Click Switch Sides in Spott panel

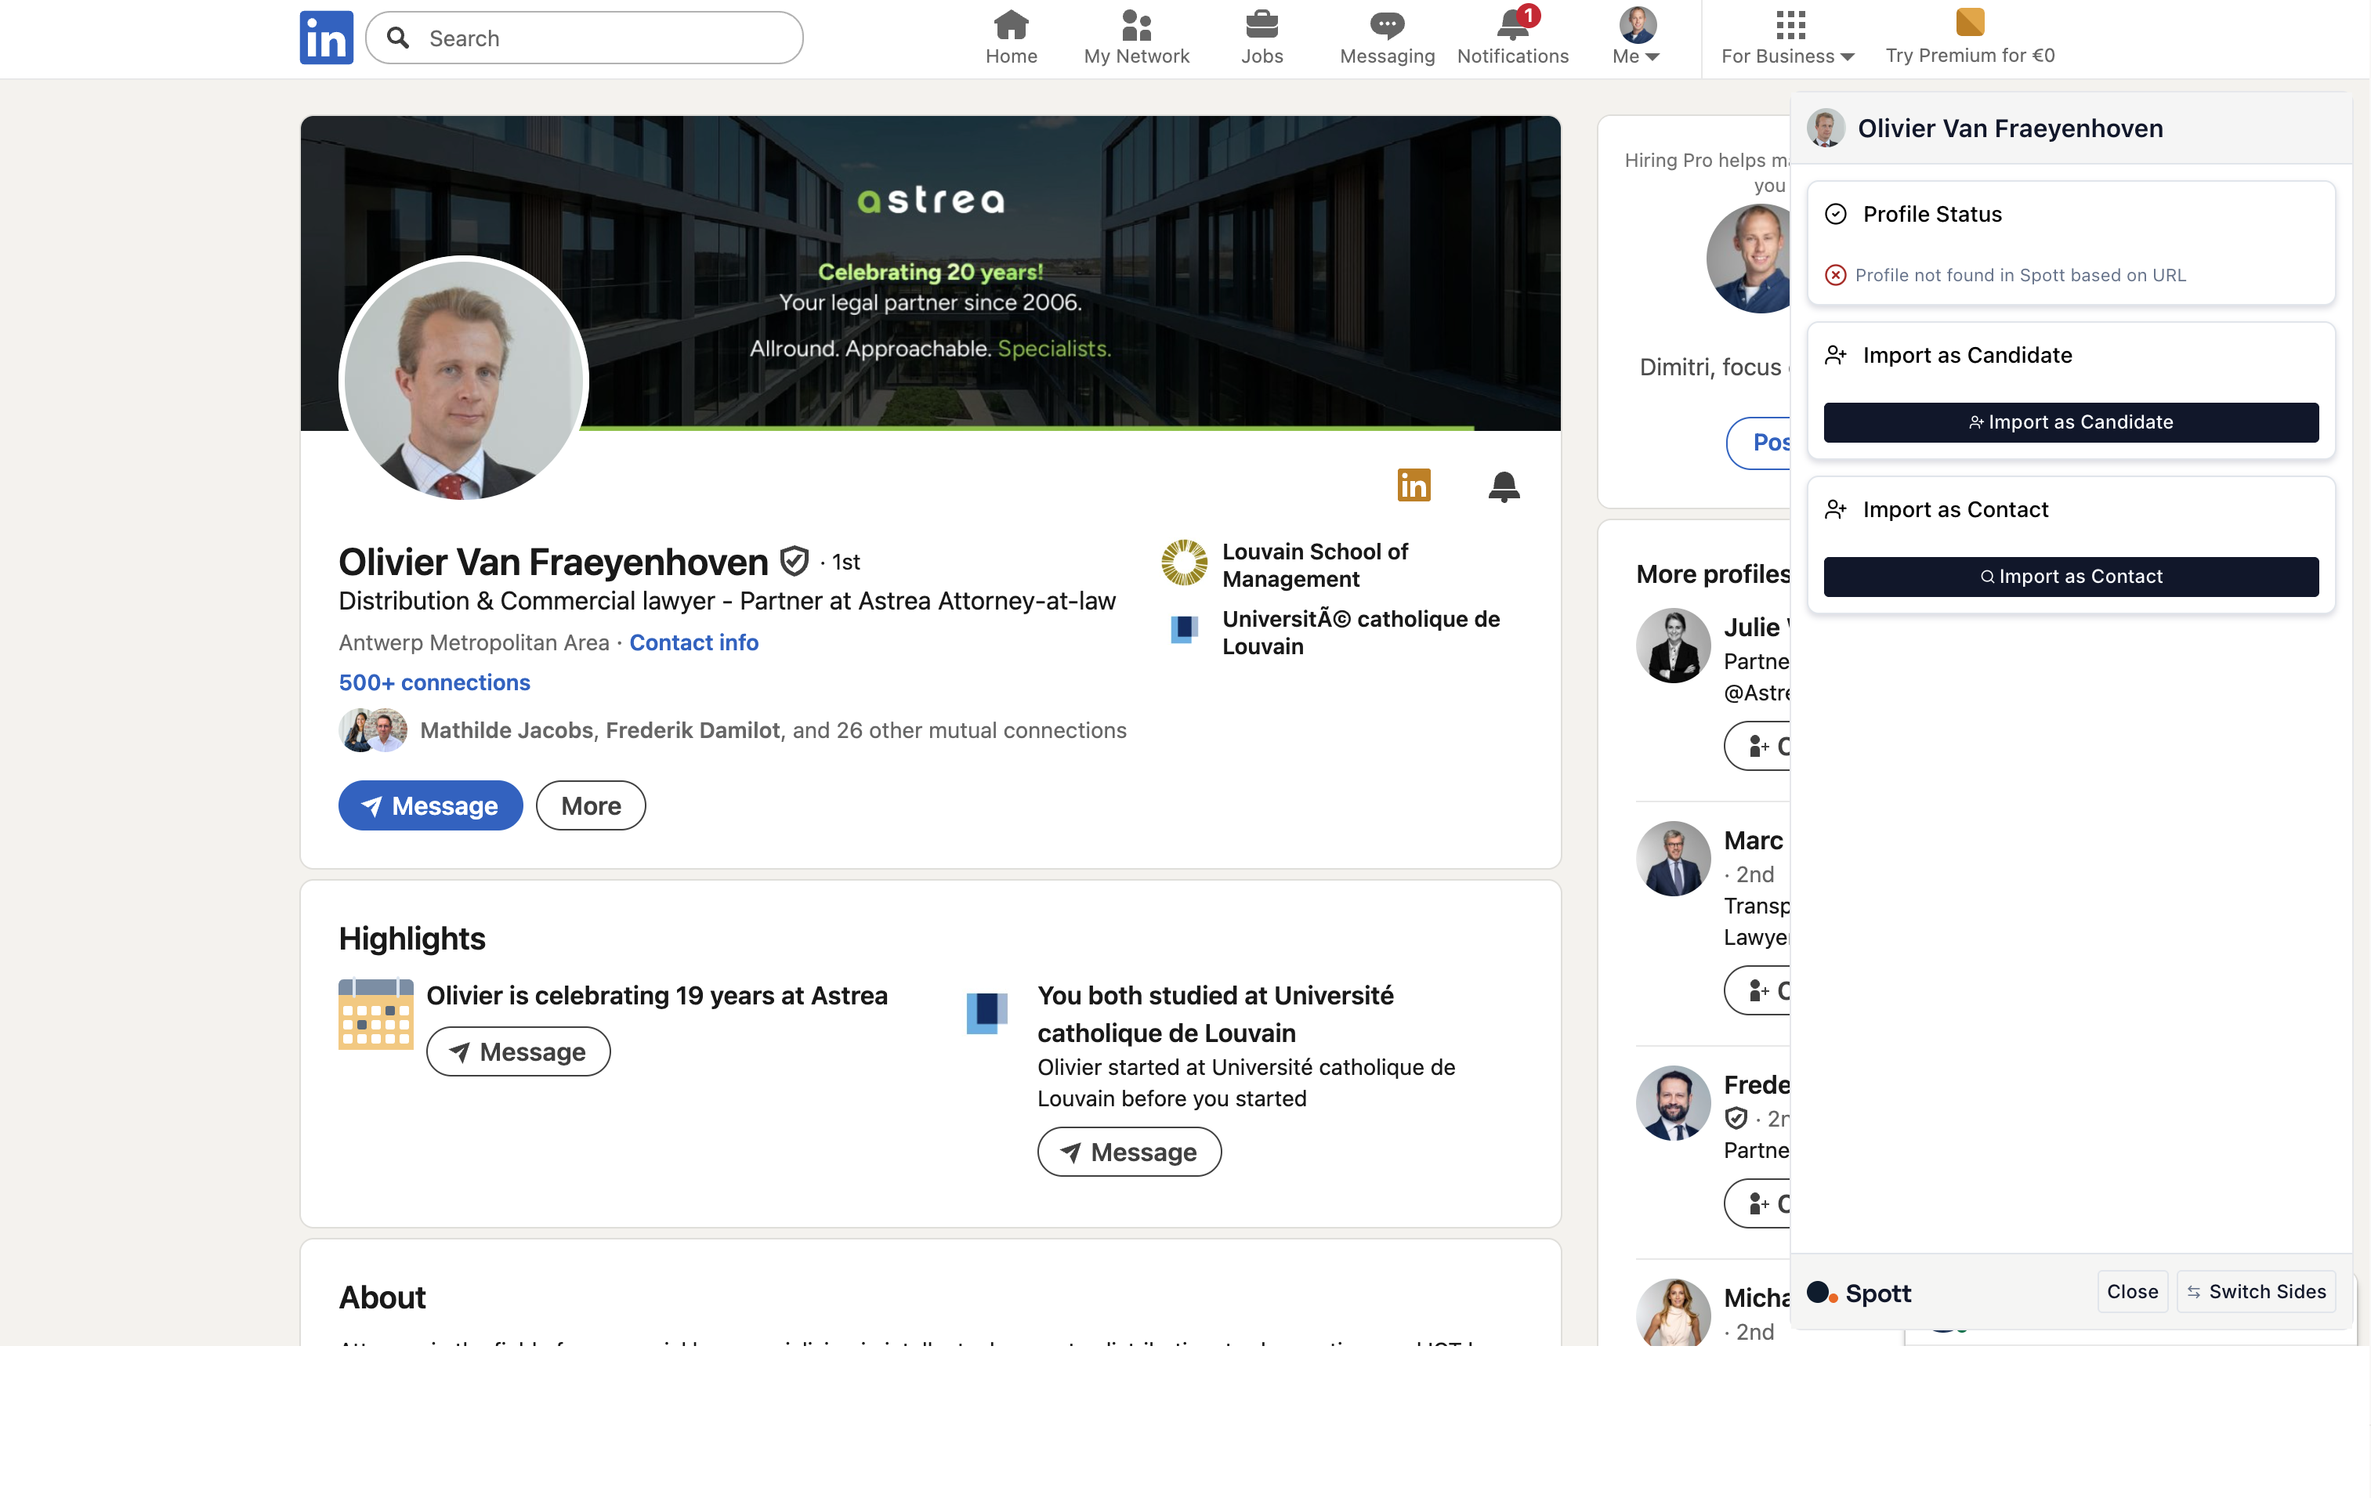point(2256,1291)
